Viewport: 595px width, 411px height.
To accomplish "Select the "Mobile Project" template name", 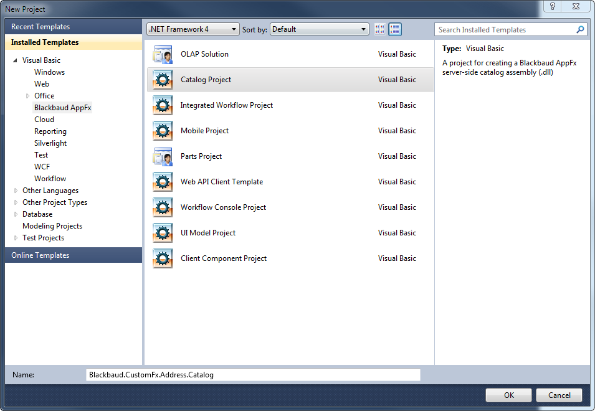I will (x=204, y=130).
